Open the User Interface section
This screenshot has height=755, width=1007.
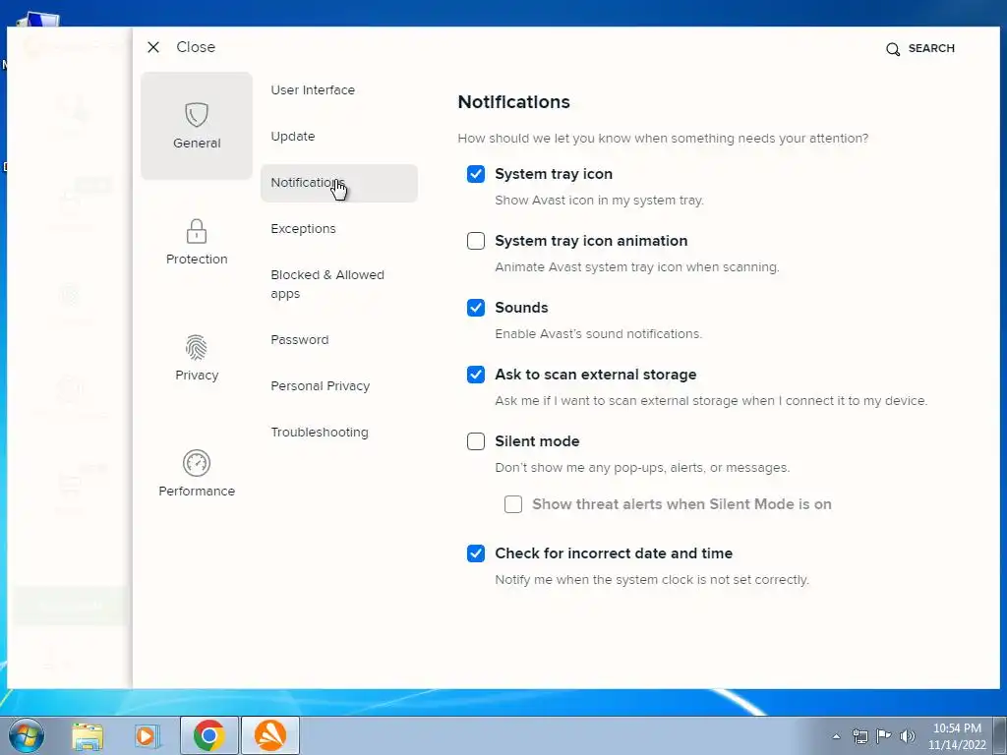coord(313,89)
